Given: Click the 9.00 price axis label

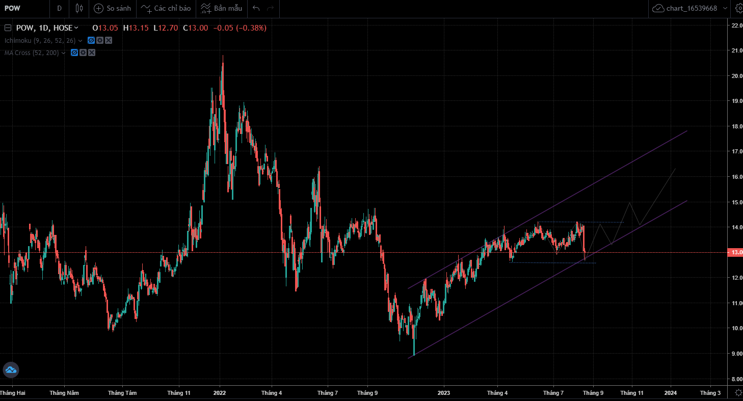Looking at the screenshot, I should point(736,354).
